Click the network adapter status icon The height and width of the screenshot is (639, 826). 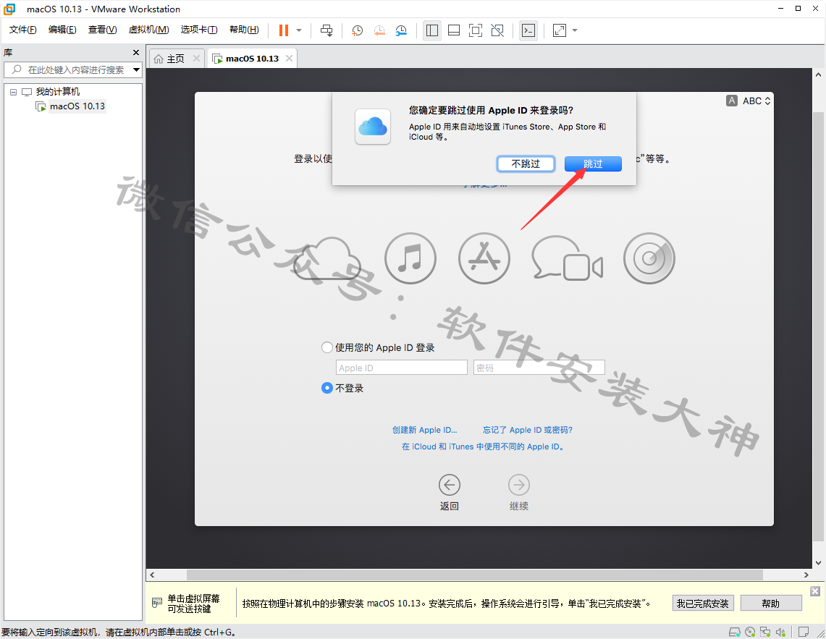pyautogui.click(x=765, y=632)
